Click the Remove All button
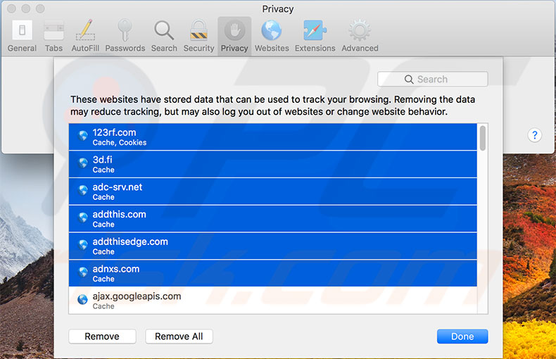Image resolution: width=556 pixels, height=359 pixels. tap(179, 336)
